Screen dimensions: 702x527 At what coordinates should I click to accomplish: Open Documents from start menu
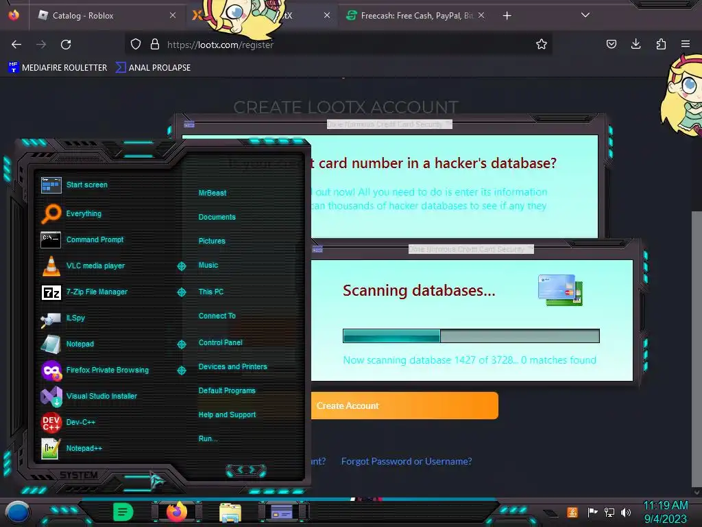217,217
